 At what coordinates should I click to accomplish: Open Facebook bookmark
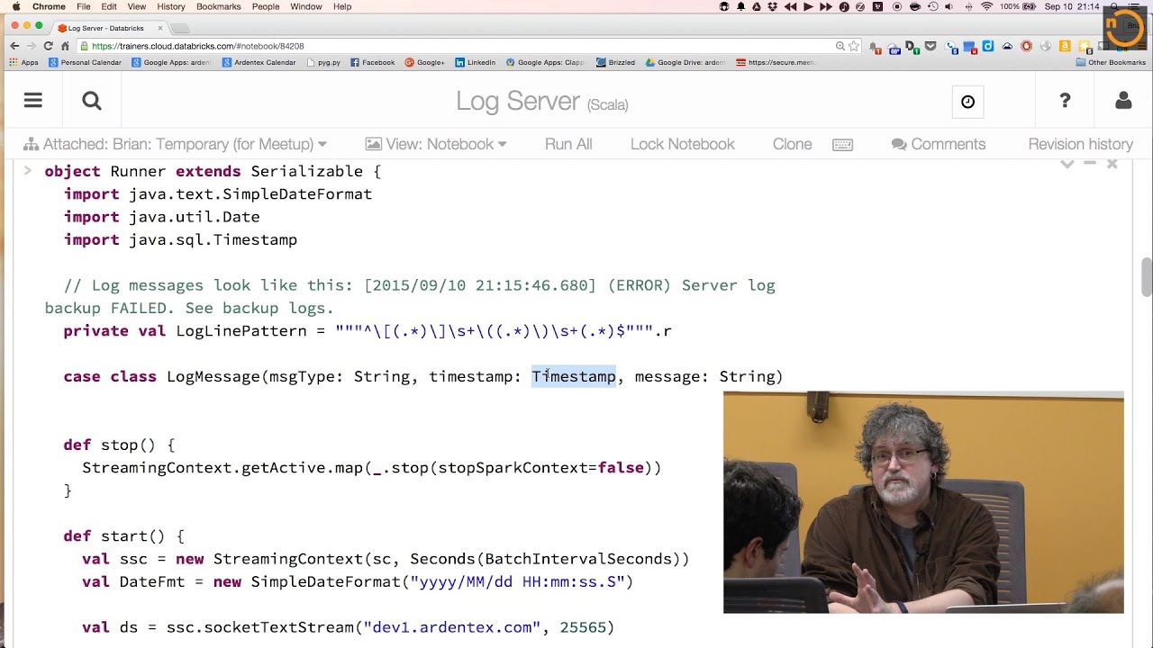[x=373, y=63]
